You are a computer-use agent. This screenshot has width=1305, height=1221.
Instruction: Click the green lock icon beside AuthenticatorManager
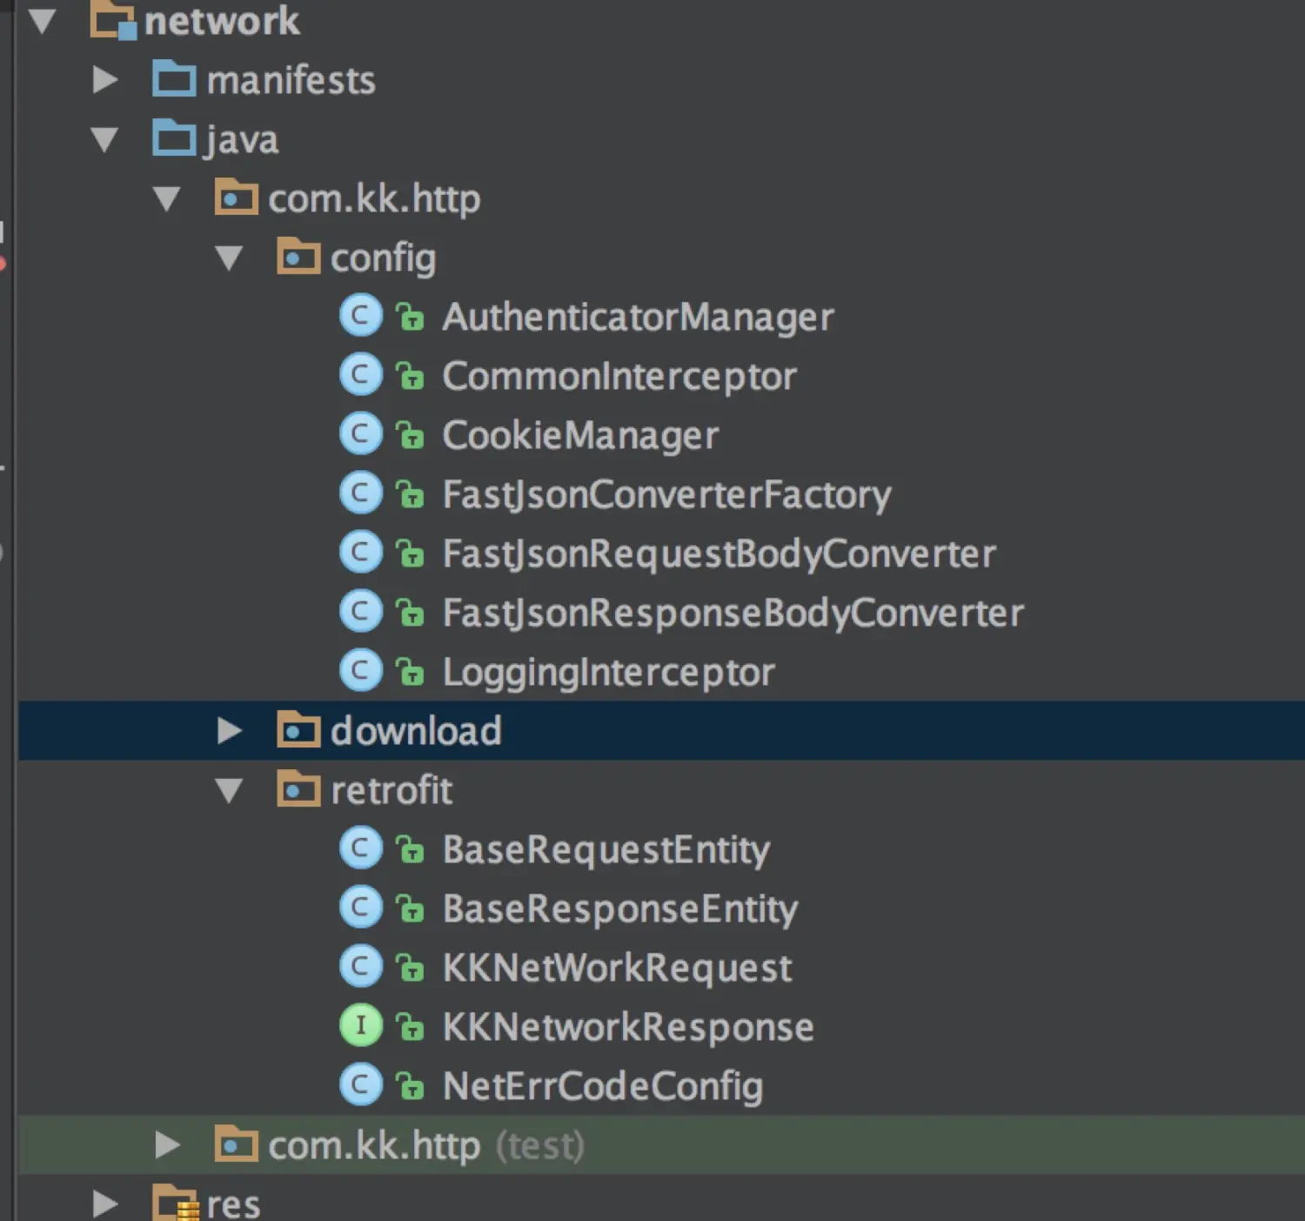410,318
